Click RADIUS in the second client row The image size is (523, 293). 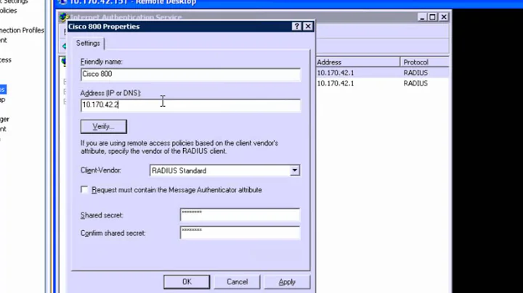[x=415, y=83]
